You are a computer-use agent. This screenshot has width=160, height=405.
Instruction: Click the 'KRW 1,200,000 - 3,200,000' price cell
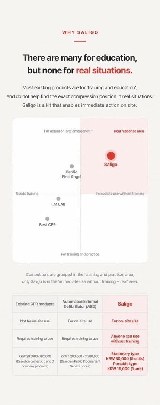80,361
